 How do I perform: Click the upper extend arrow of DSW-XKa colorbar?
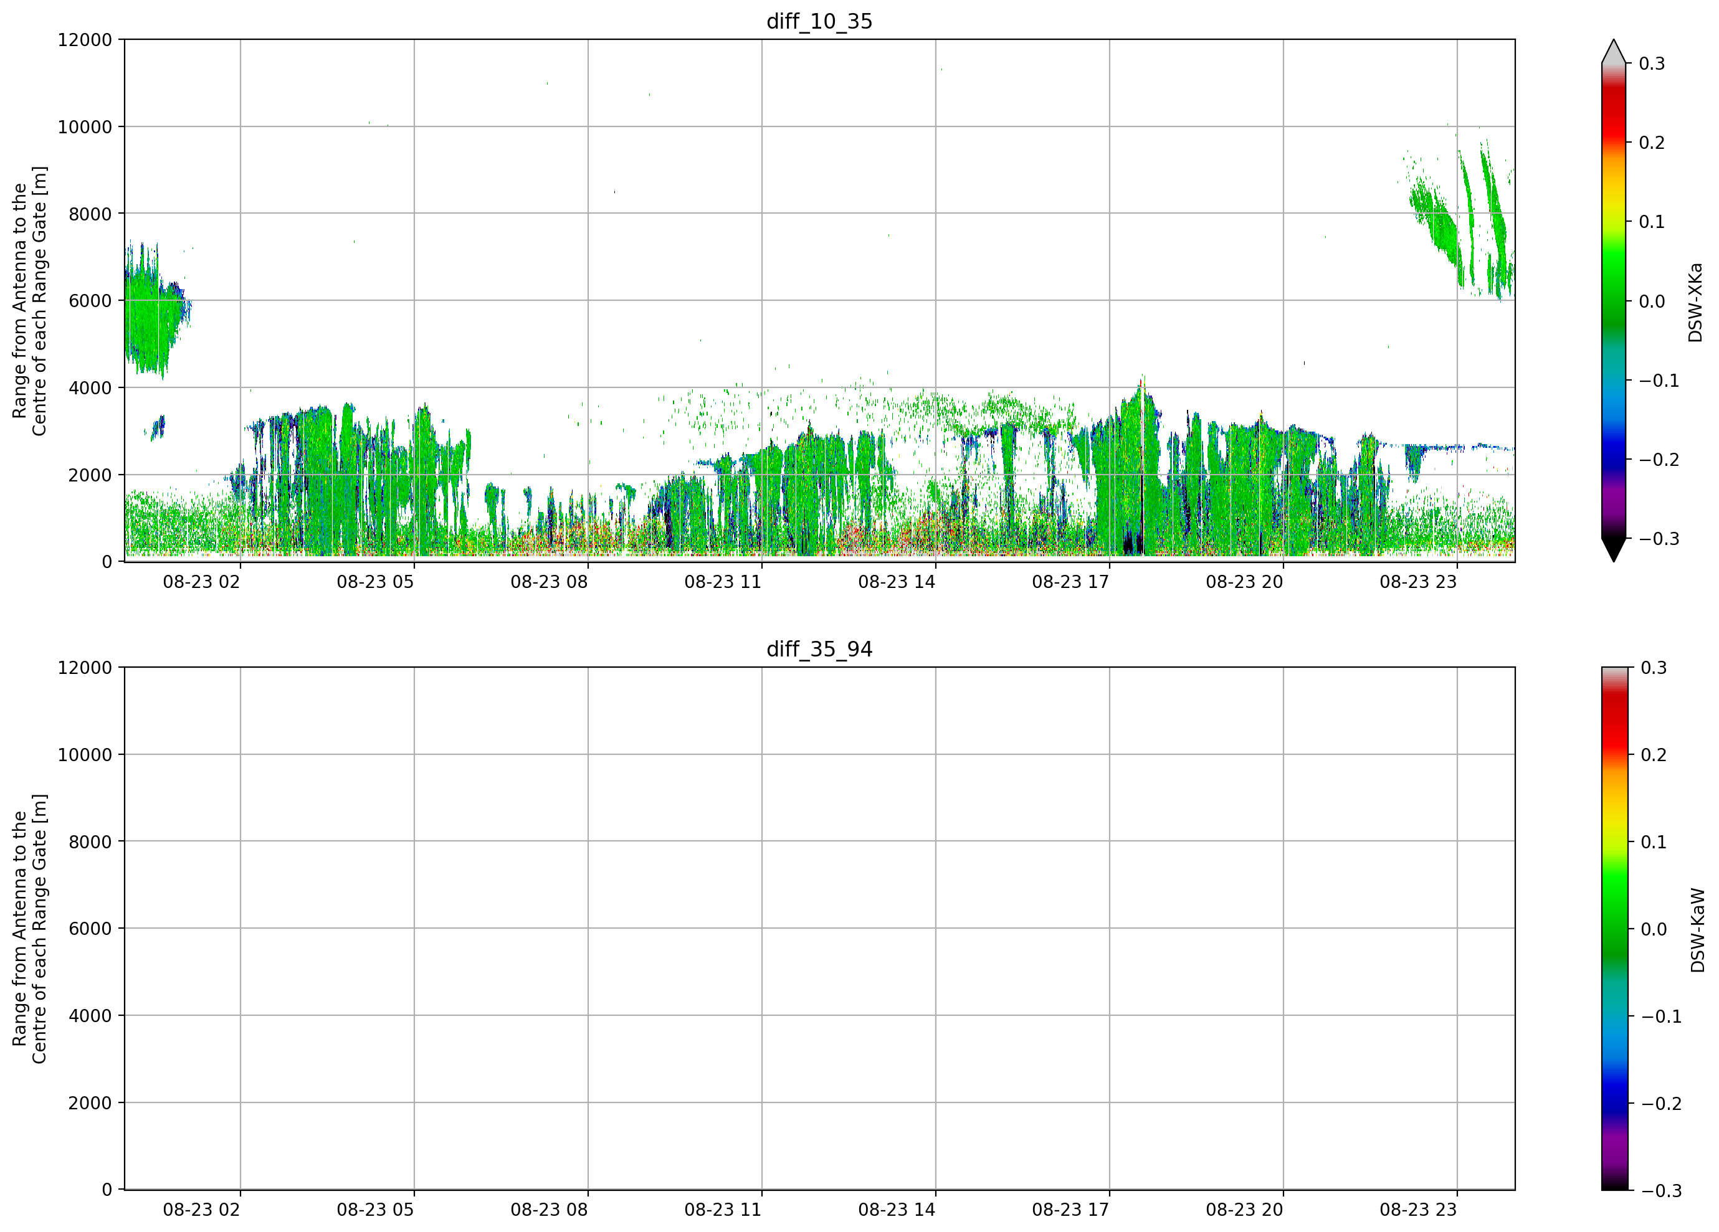tap(1614, 52)
